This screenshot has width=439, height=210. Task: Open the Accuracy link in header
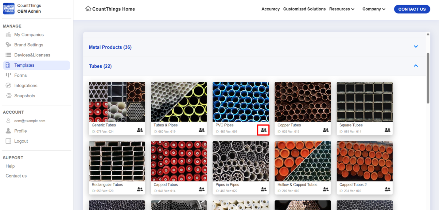click(270, 9)
